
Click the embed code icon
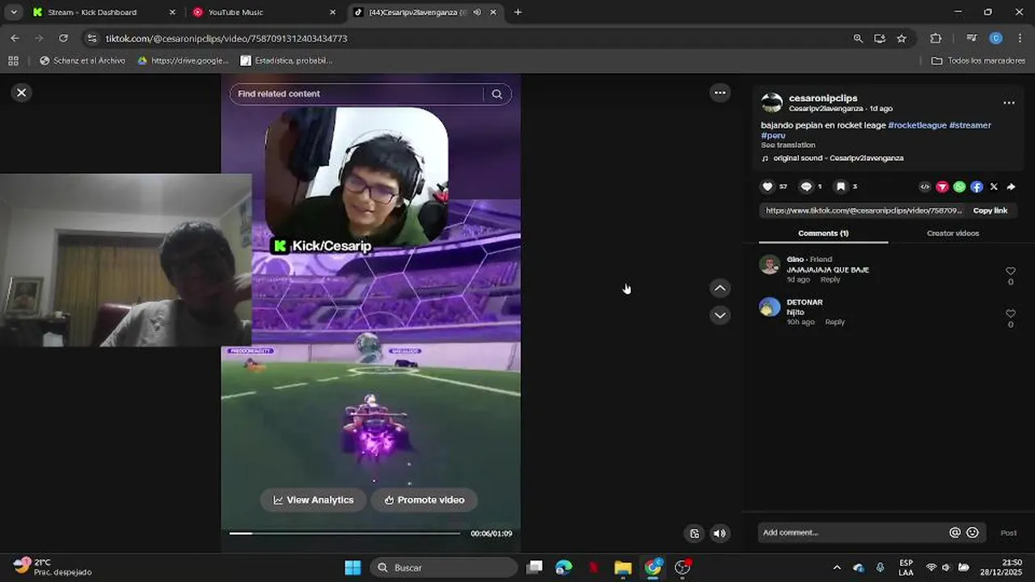[925, 187]
